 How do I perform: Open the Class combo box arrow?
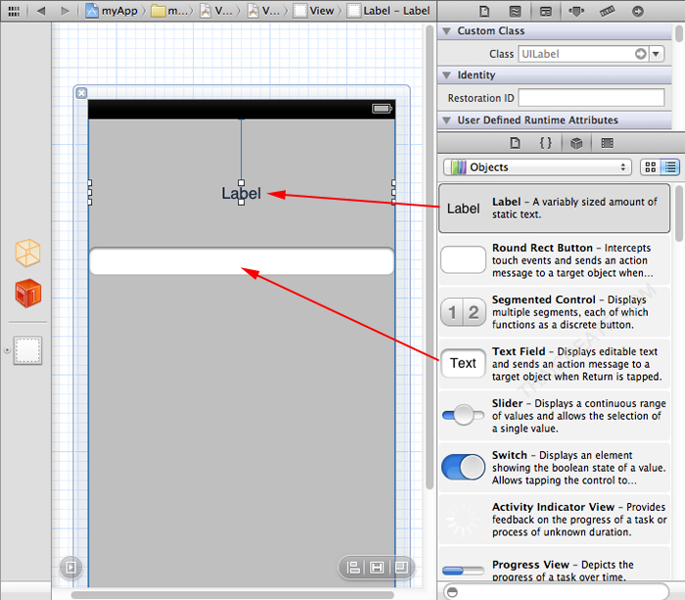point(657,54)
